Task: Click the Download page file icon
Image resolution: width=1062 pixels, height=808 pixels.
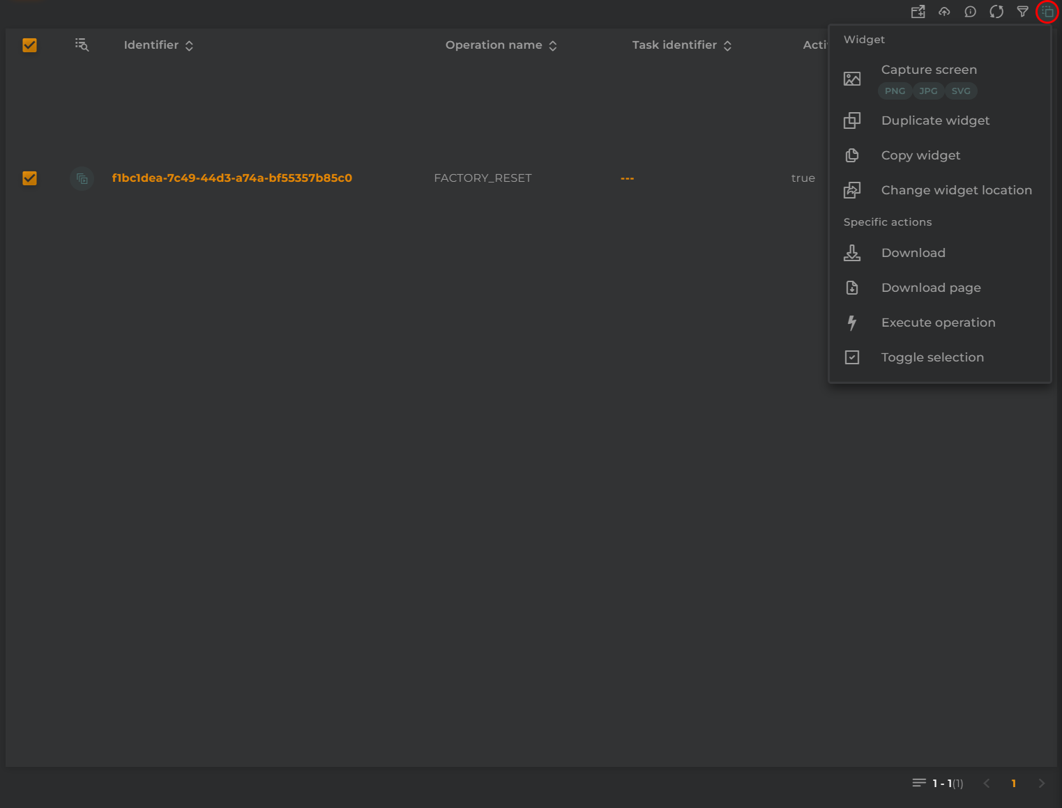Action: pos(852,288)
